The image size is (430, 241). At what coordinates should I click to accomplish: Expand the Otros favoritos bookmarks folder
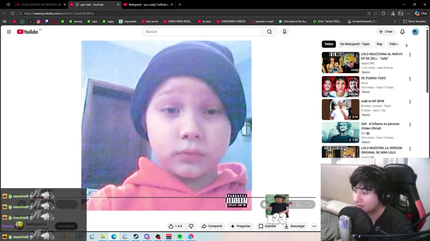pyautogui.click(x=415, y=21)
